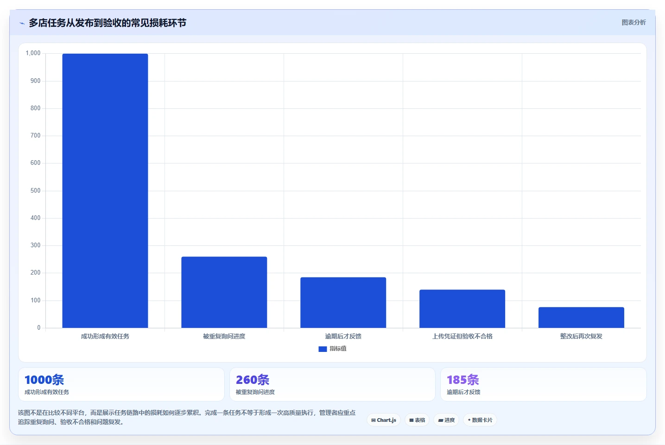Screen dimensions: 665x445
Task: Open the 1000条 data card
Action: (x=121, y=384)
